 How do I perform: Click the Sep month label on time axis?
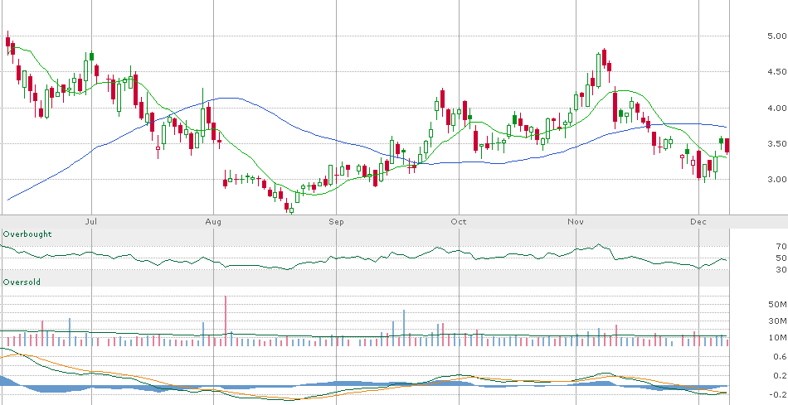coord(336,222)
